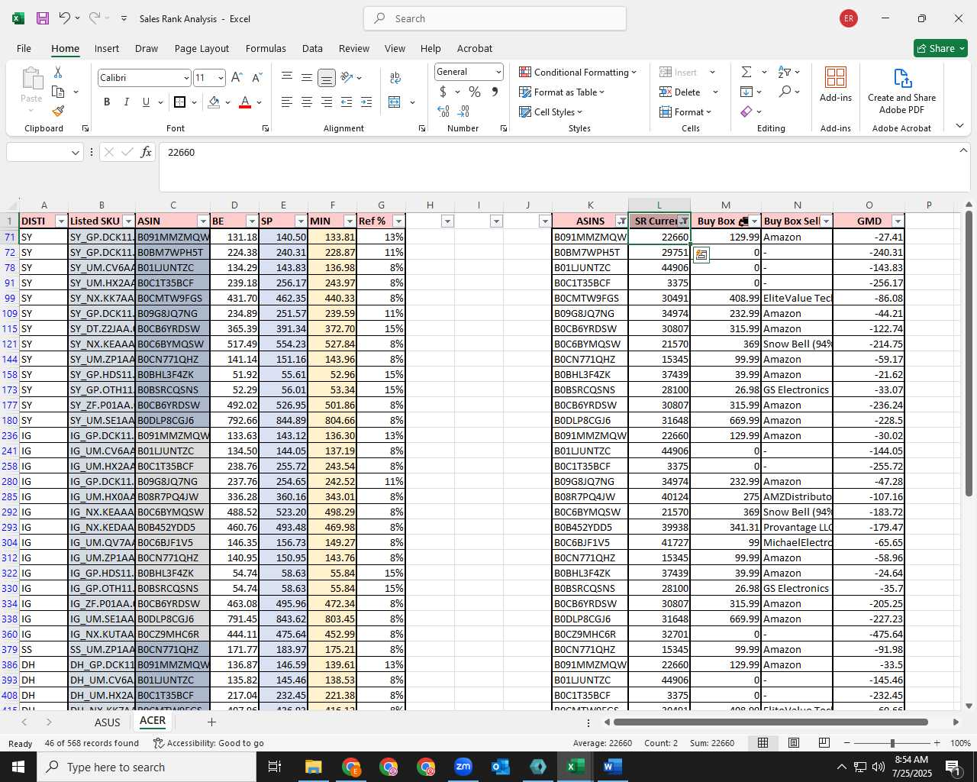
Task: Click the Save icon in title bar
Action: click(43, 18)
